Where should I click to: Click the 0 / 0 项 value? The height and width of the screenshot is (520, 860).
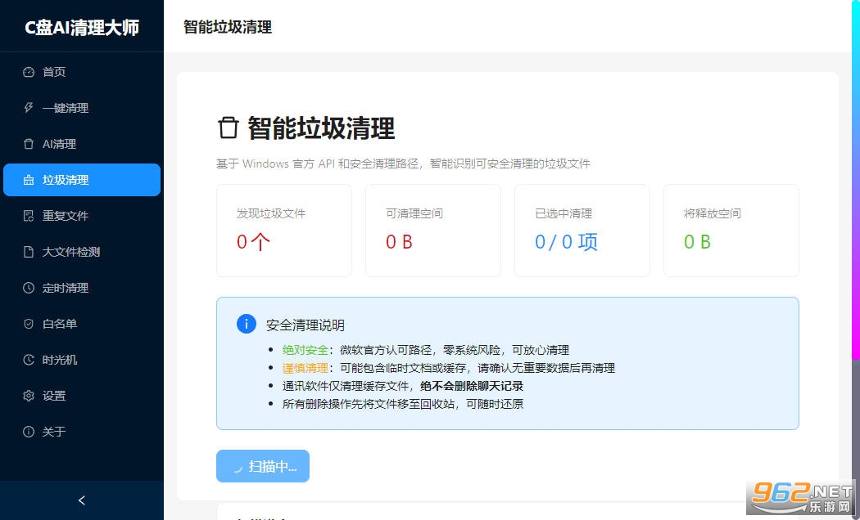click(566, 242)
